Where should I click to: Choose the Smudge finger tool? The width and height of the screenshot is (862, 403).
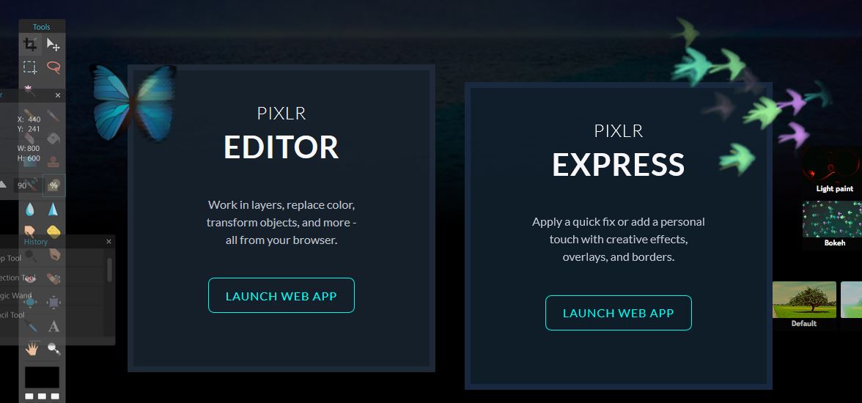click(x=29, y=230)
